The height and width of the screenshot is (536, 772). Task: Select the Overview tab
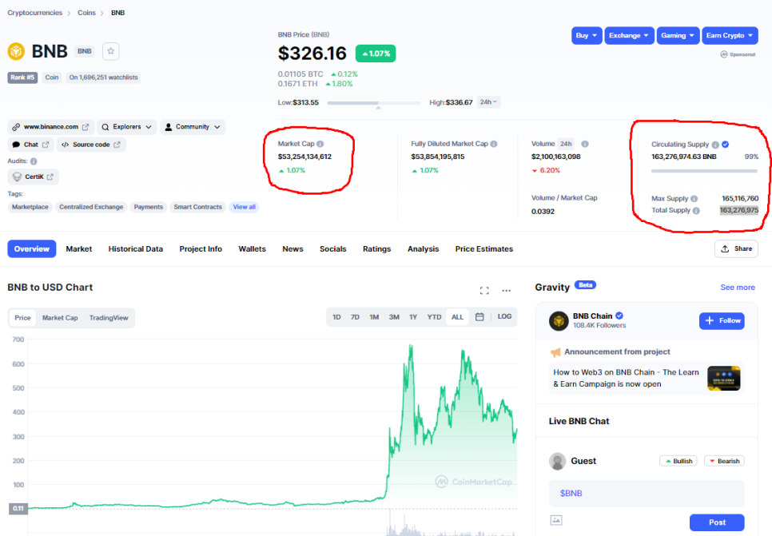(31, 249)
